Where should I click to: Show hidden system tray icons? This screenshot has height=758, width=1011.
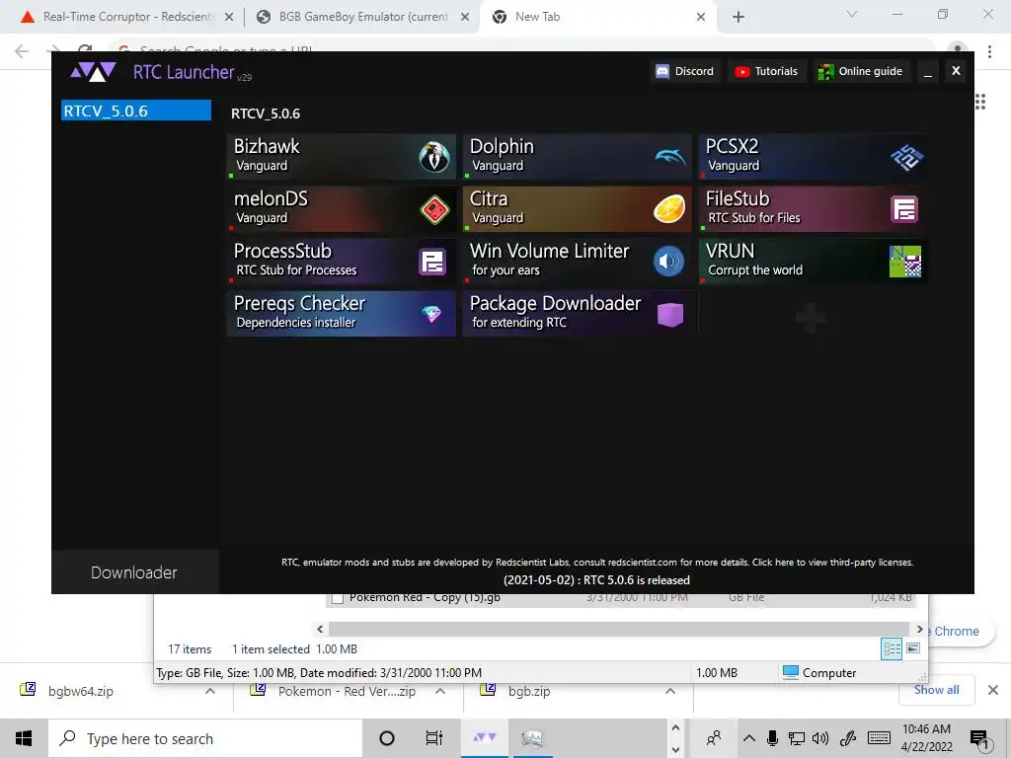pyautogui.click(x=749, y=738)
